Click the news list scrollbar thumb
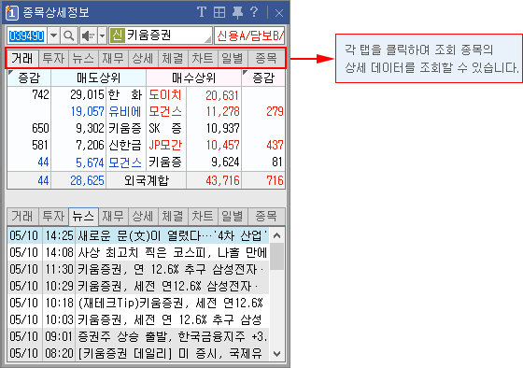 click(x=276, y=256)
